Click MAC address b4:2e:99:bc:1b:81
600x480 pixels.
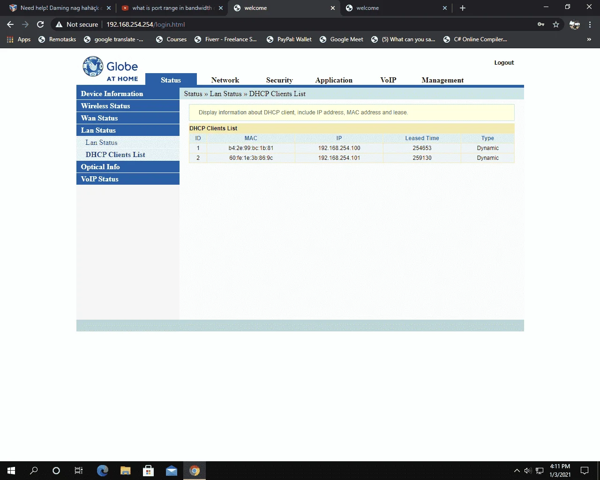[251, 148]
